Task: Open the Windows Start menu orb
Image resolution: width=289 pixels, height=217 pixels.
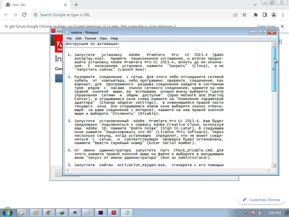Action: pyautogui.click(x=7, y=212)
